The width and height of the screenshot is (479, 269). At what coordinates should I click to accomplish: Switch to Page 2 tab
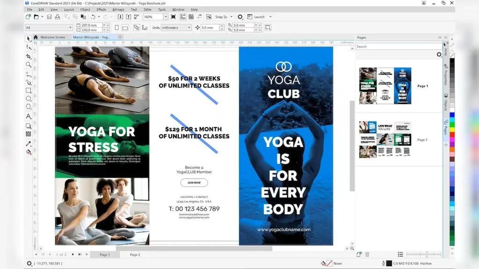coord(135,255)
